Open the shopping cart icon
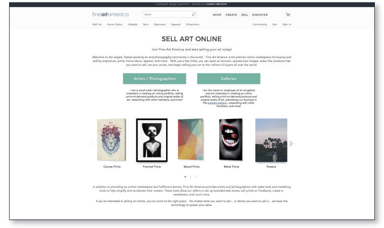 (x=288, y=15)
